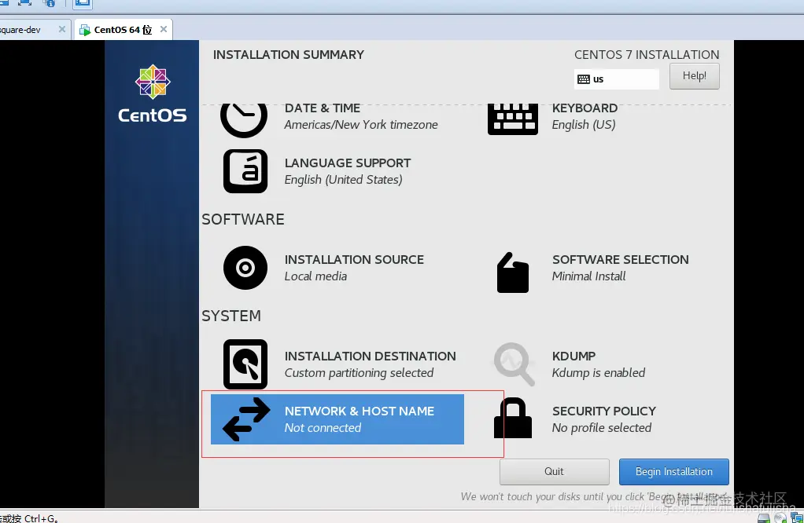Click 'English (United States)' text
Viewport: 804px width, 523px height.
[344, 180]
